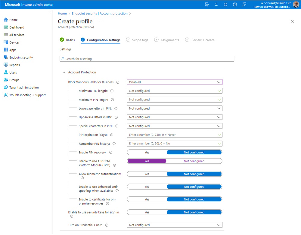Open Uppercase letters in PIN dropdown

(x=175, y=117)
